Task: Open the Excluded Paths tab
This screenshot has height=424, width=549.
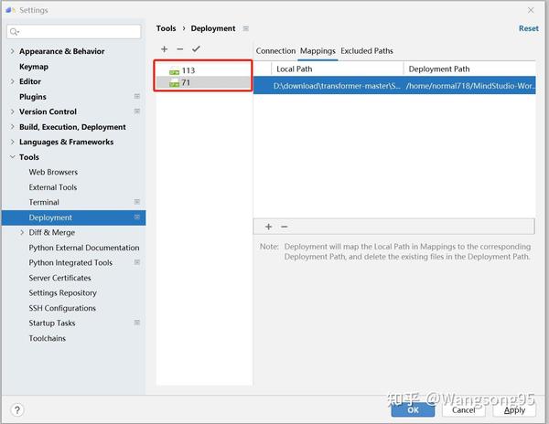Action: (x=367, y=51)
